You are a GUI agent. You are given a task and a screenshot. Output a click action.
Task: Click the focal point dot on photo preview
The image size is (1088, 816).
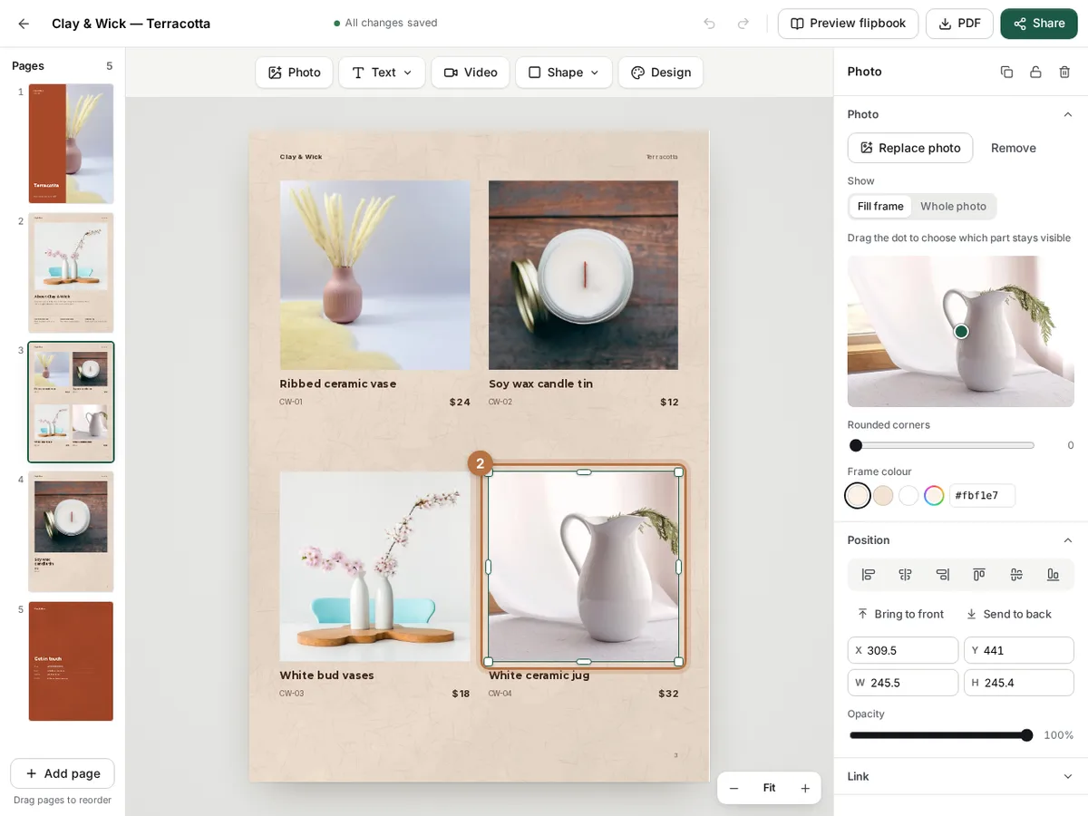pyautogui.click(x=961, y=332)
